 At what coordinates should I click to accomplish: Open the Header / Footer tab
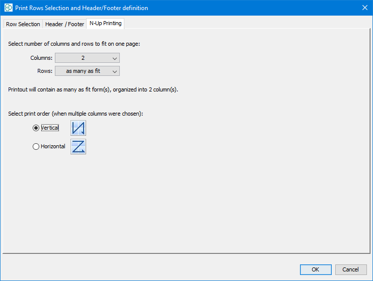coord(64,24)
